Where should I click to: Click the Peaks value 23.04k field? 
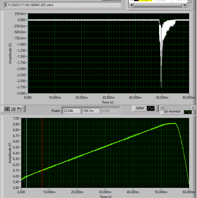(x=72, y=111)
